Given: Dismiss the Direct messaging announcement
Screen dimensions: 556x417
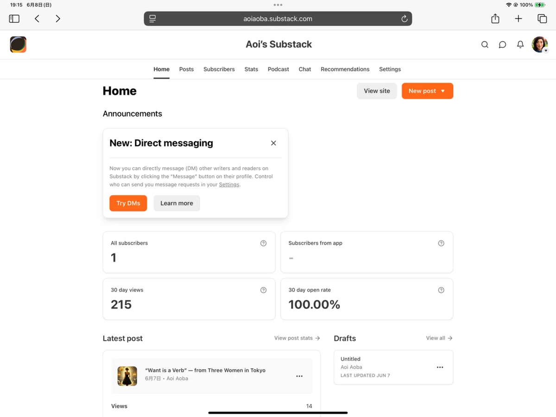Looking at the screenshot, I should click(x=273, y=143).
